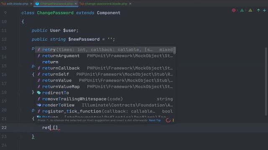This screenshot has height=150, width=268.
Task: Click the change-password.blade.php file icon
Action: point(82,4)
